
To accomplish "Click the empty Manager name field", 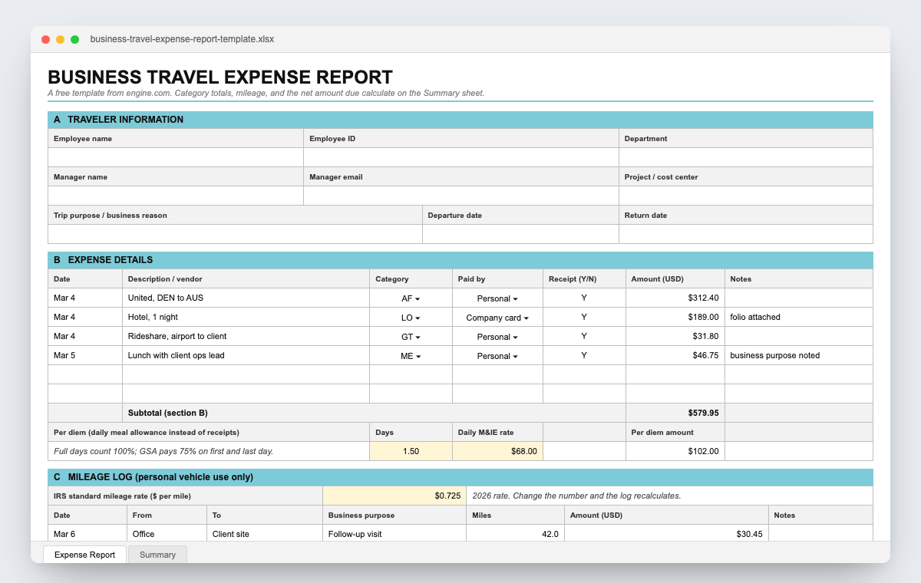I will [x=176, y=196].
